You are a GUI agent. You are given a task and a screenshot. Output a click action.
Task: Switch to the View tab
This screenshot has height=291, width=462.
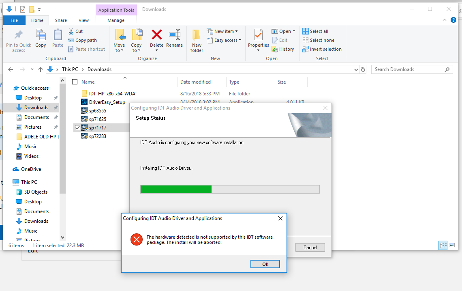(83, 20)
